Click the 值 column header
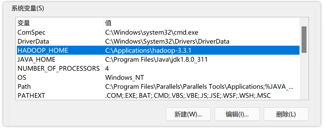The image size is (324, 128). pyautogui.click(x=108, y=23)
